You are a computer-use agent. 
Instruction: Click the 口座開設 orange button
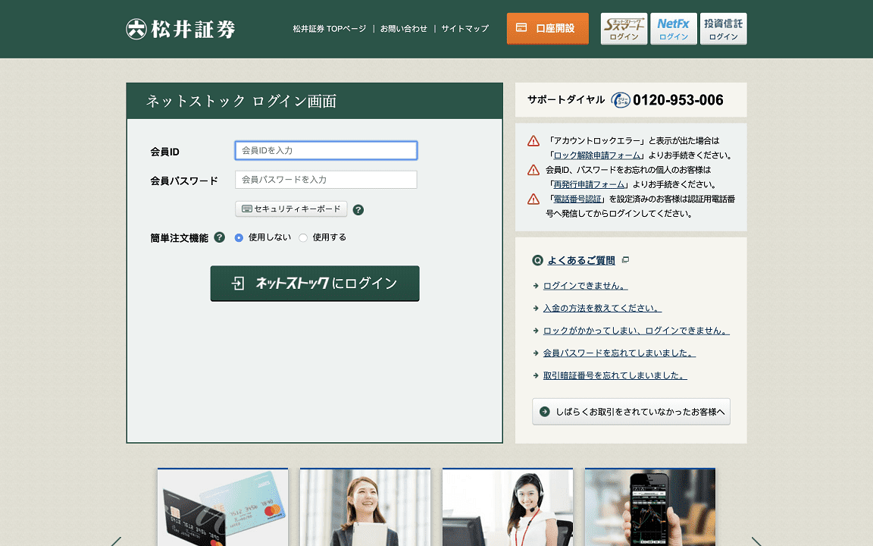[x=547, y=29]
